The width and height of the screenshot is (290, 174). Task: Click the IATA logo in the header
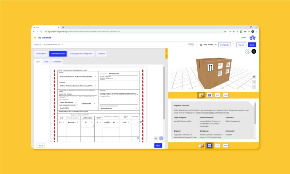pyautogui.click(x=252, y=38)
